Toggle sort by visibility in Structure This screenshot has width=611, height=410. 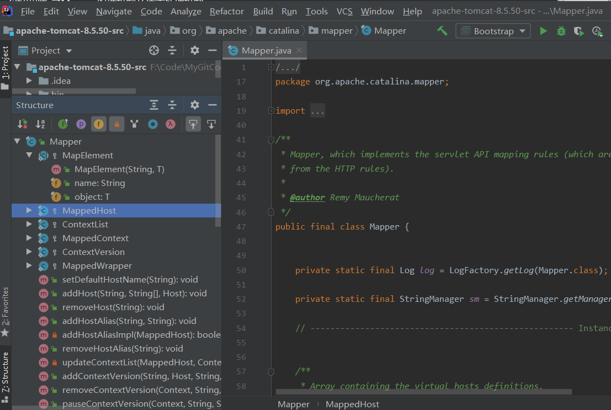(22, 124)
